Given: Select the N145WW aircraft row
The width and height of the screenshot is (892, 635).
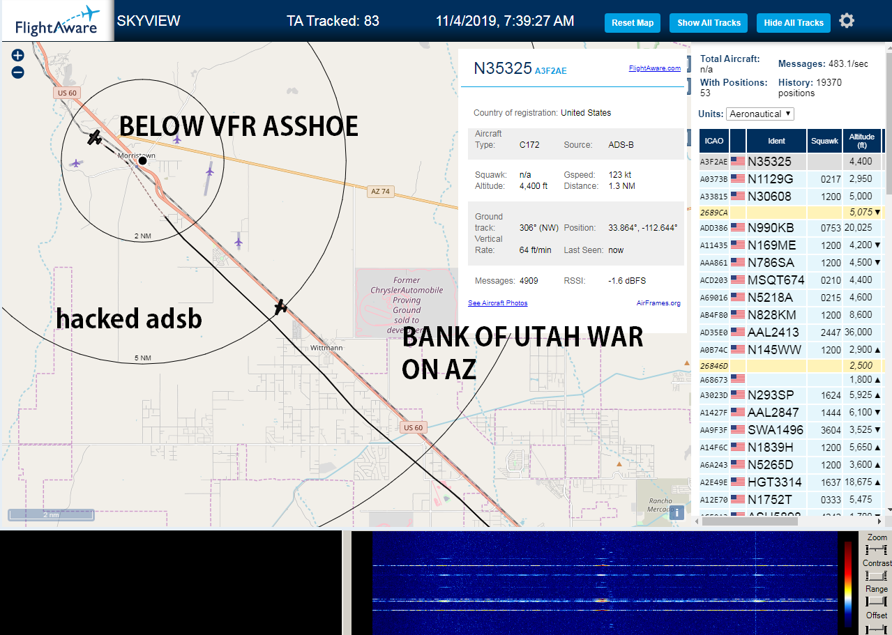Looking at the screenshot, I should point(792,350).
